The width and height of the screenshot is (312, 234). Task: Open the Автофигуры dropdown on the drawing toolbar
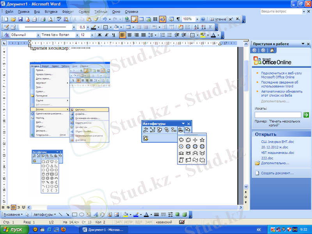pyautogui.click(x=44, y=214)
